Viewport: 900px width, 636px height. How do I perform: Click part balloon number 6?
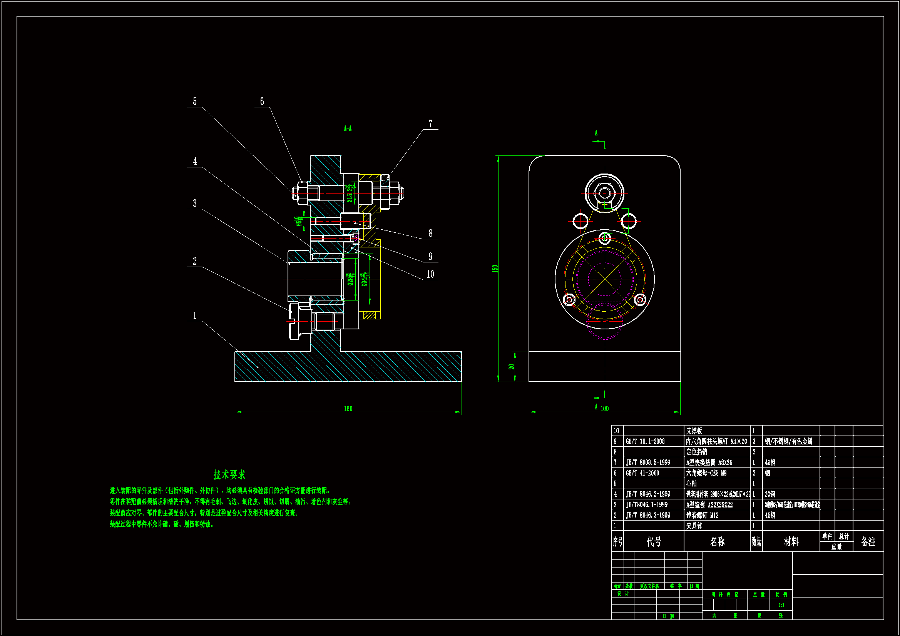click(262, 102)
